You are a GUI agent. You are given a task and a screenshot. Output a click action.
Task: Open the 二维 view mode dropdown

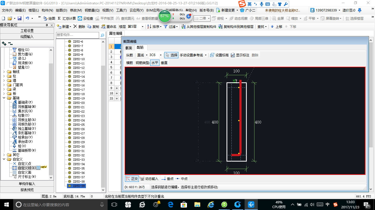(x=209, y=18)
